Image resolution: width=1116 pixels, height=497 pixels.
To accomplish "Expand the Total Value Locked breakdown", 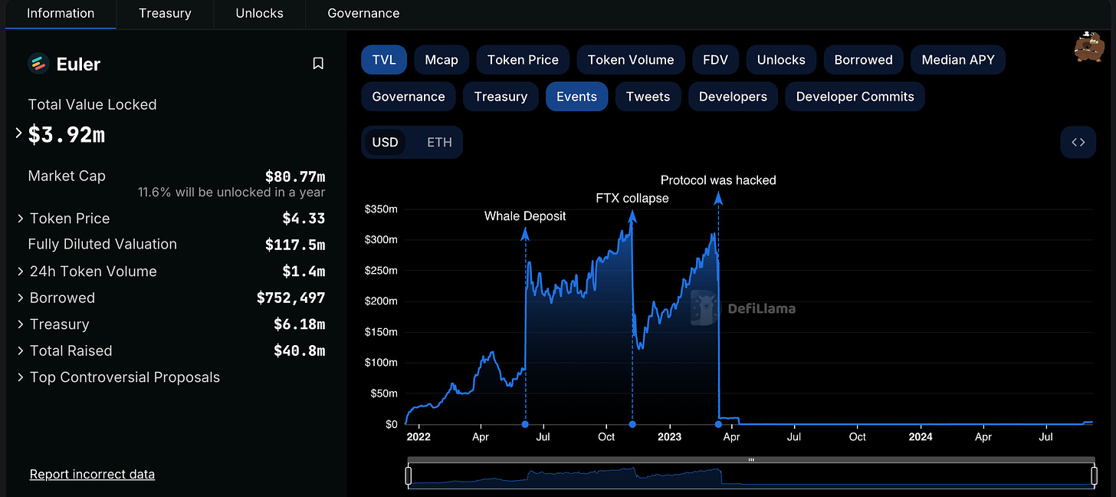I will (19, 133).
